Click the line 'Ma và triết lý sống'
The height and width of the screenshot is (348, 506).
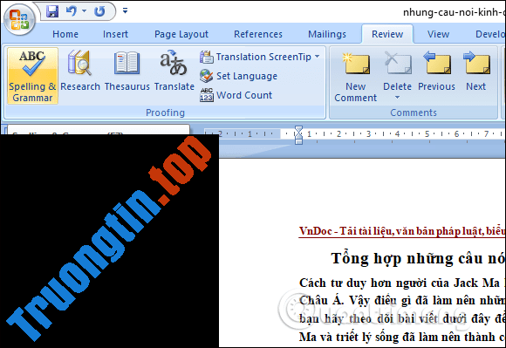[x=402, y=337]
